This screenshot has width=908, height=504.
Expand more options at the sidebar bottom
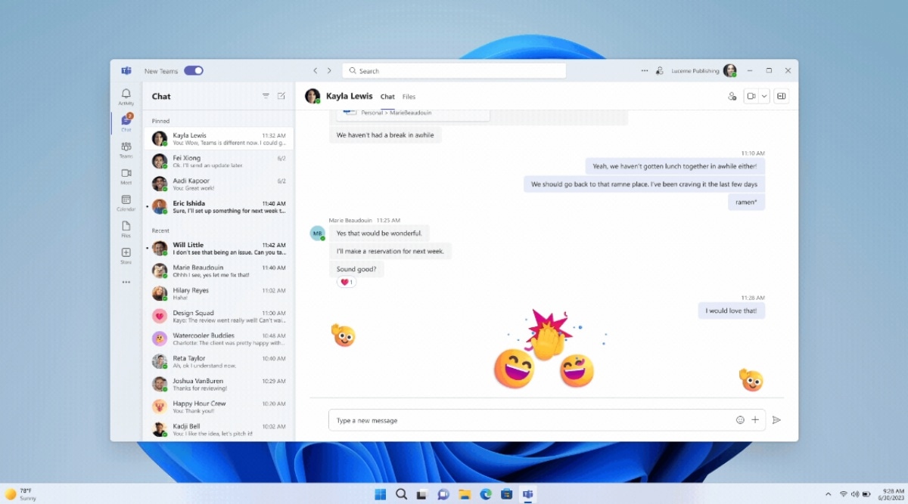[x=126, y=281]
